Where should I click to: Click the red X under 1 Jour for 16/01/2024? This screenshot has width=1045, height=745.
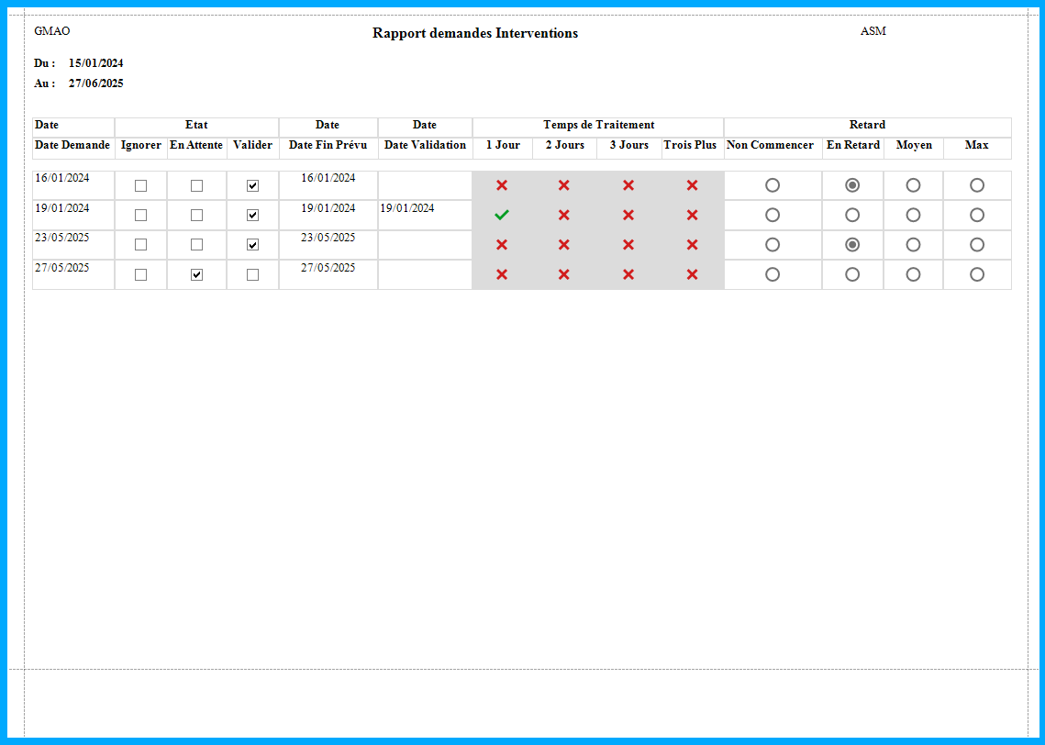coord(502,185)
